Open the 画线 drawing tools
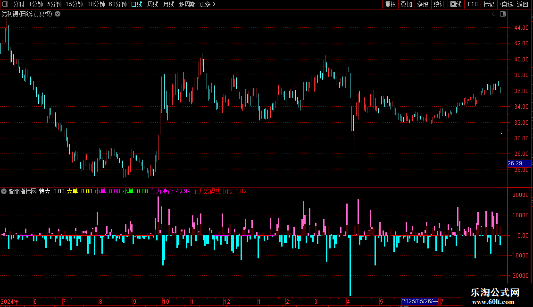The height and width of the screenshot is (307, 533). [x=456, y=4]
